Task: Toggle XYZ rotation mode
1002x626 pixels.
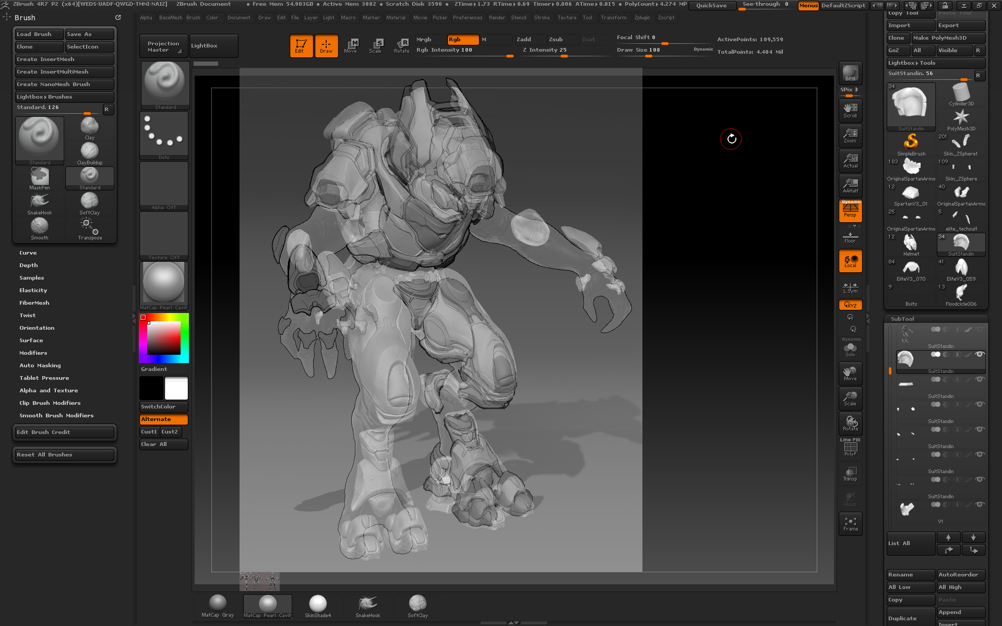Action: pos(850,305)
